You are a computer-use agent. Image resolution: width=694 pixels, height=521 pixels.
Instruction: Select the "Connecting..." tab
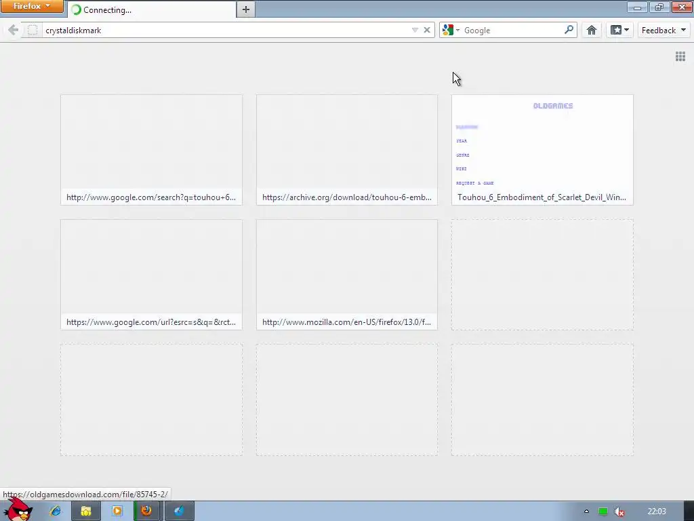tap(152, 9)
